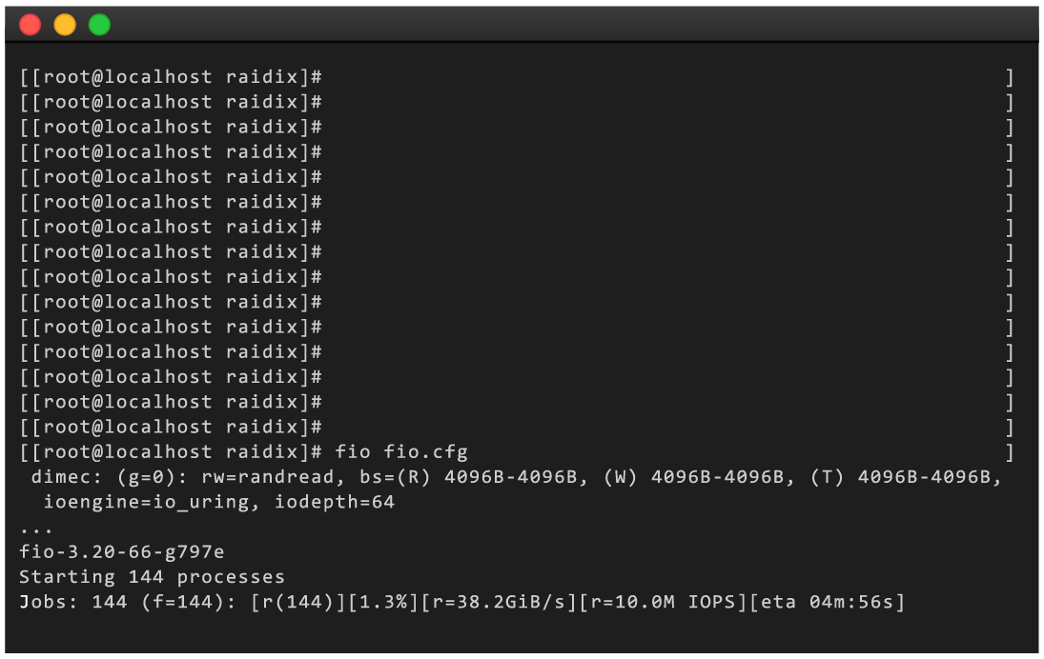Screen dimensions: 1044x659
Task: Click the 'iodepth=64' value
Action: tap(335, 502)
